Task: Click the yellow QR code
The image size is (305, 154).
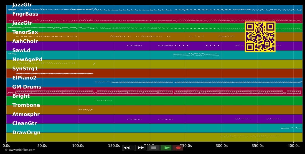Action: click(260, 37)
